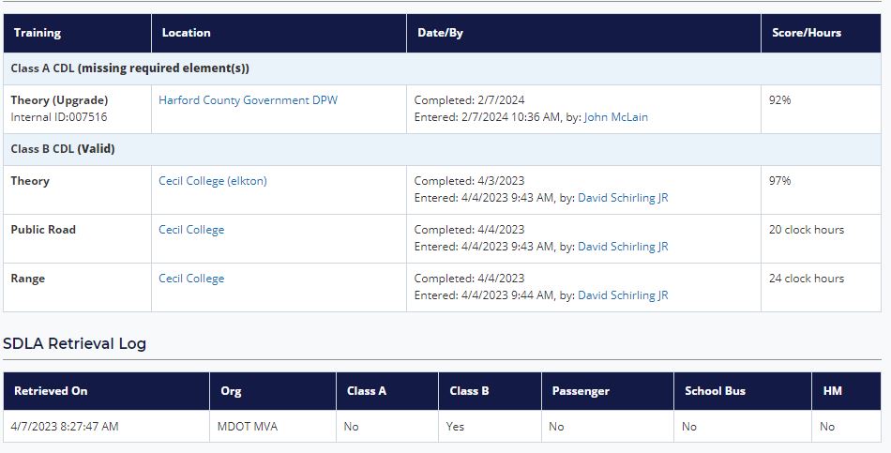Screen dimensions: 891x453
Task: Open Cecil College link in Public Road row
Action: 191,230
